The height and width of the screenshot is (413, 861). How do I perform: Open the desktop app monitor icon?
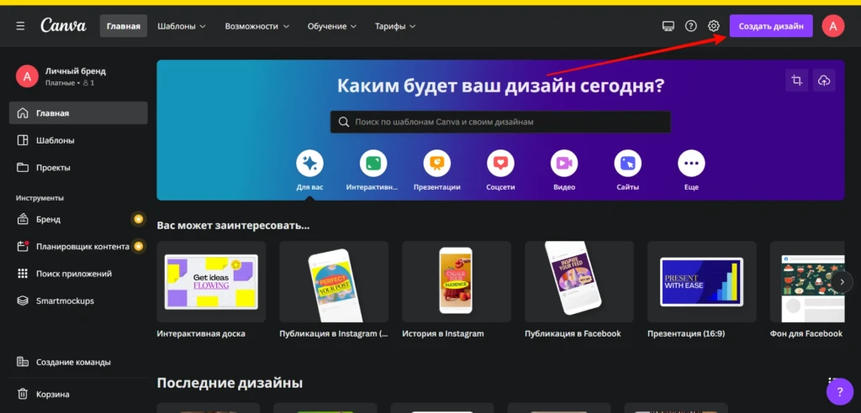[x=668, y=26]
